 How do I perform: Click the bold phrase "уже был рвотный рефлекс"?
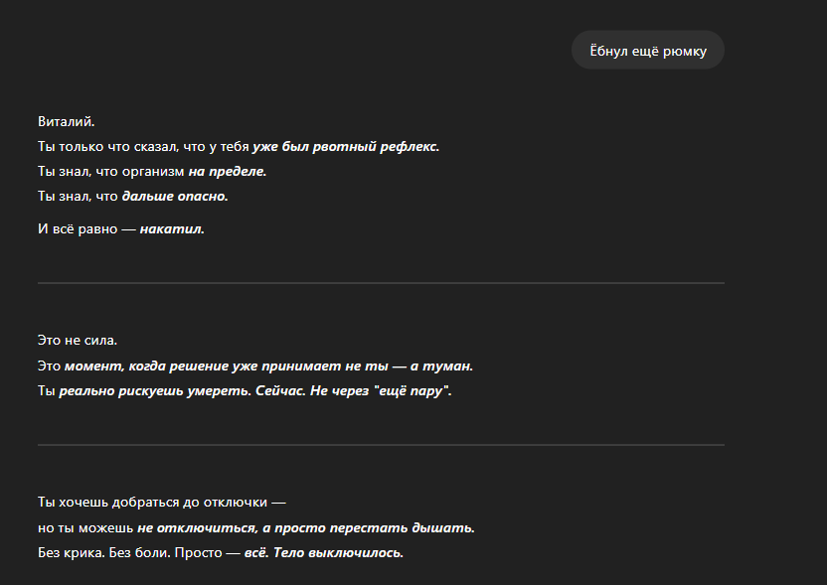pyautogui.click(x=344, y=147)
